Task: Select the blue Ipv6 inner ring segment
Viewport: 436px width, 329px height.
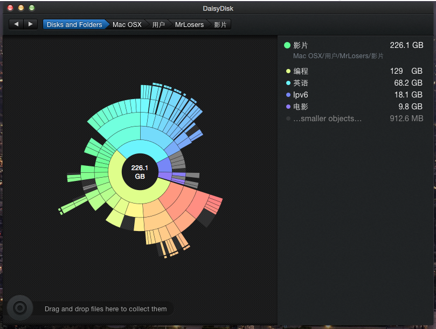Action: click(164, 165)
